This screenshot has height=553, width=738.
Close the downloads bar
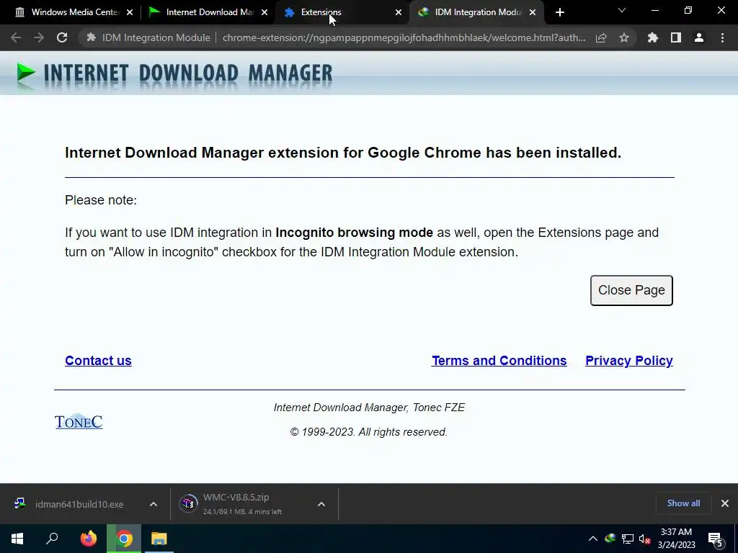[x=725, y=503]
